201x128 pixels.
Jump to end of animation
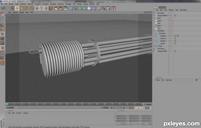point(124,108)
